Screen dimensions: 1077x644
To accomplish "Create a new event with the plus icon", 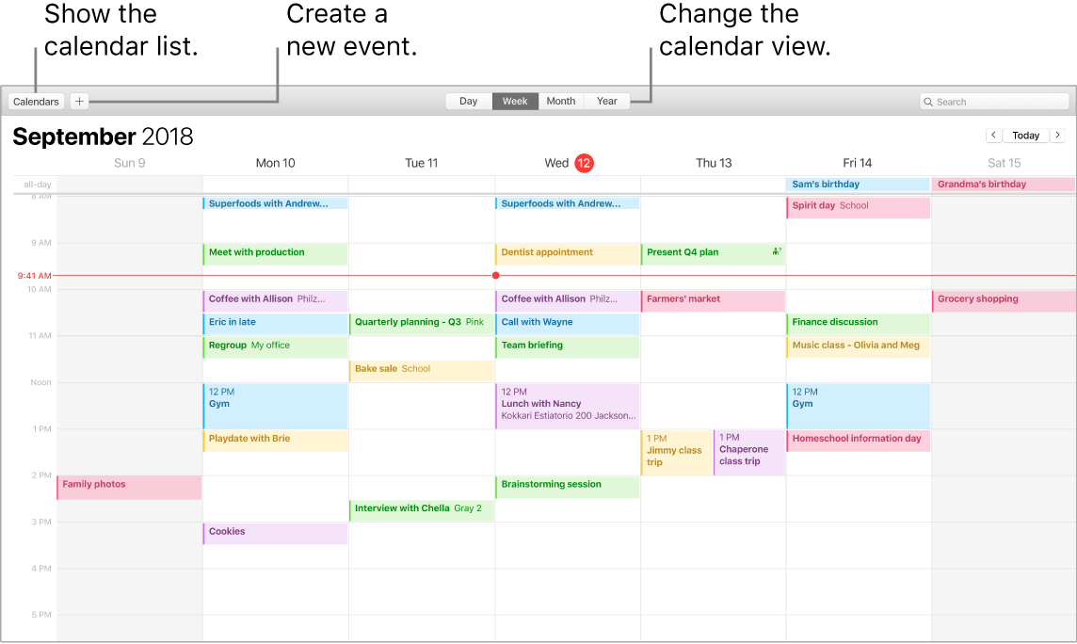I will coord(79,101).
